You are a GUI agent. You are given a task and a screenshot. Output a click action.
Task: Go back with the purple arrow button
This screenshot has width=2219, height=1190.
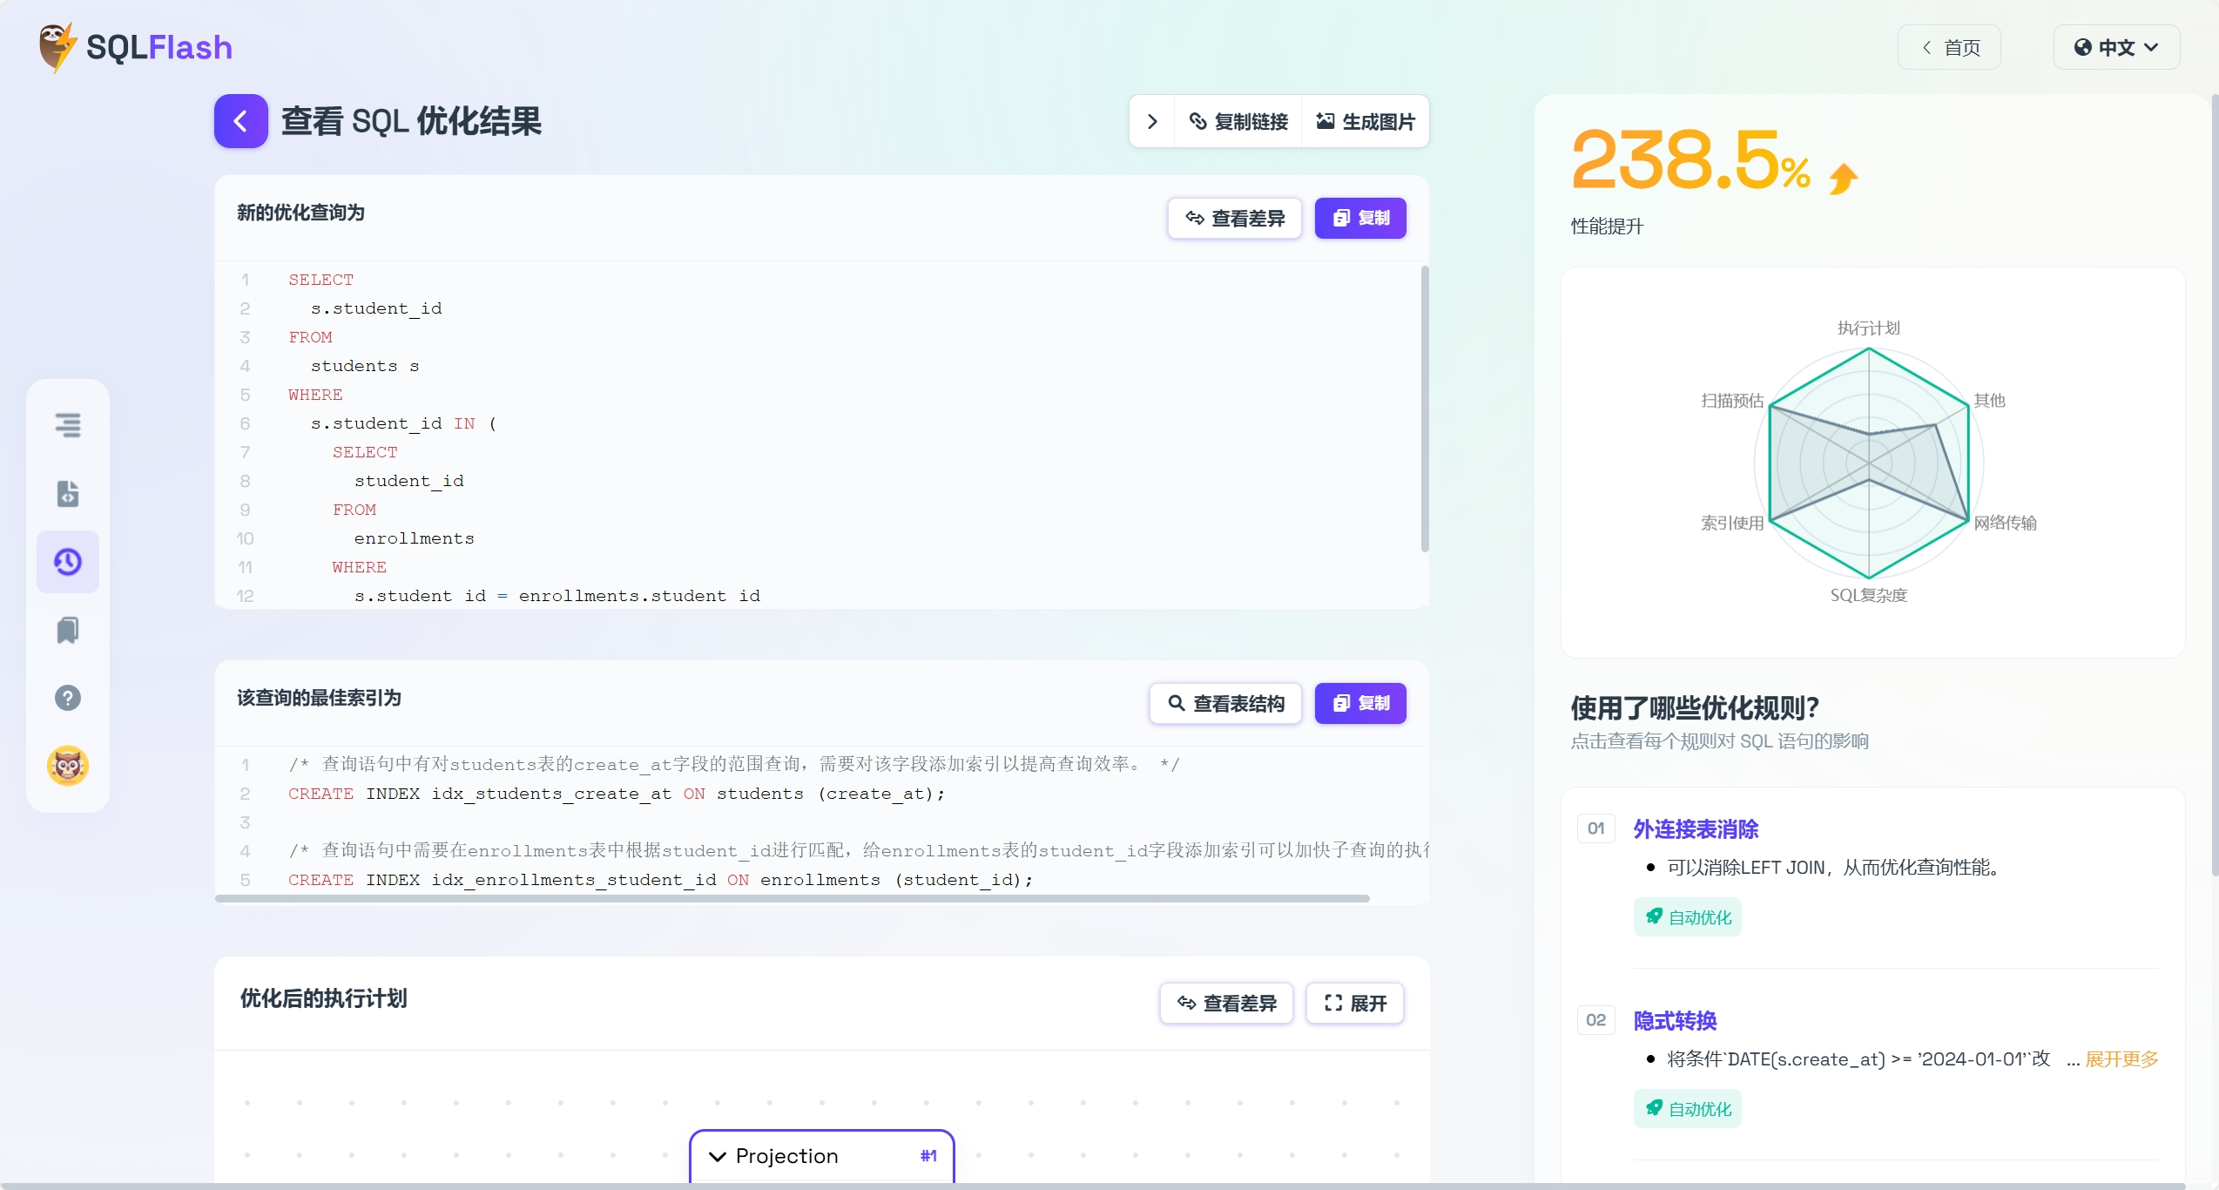240,121
